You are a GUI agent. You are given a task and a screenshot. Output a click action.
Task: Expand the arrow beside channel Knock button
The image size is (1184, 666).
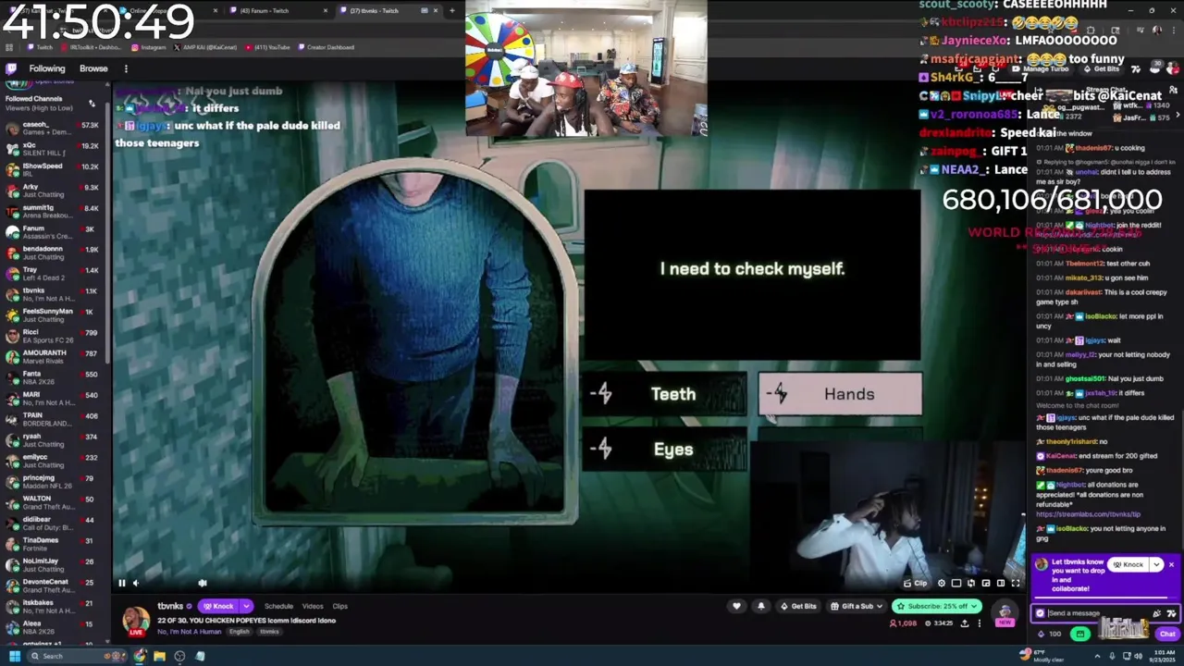pos(246,606)
